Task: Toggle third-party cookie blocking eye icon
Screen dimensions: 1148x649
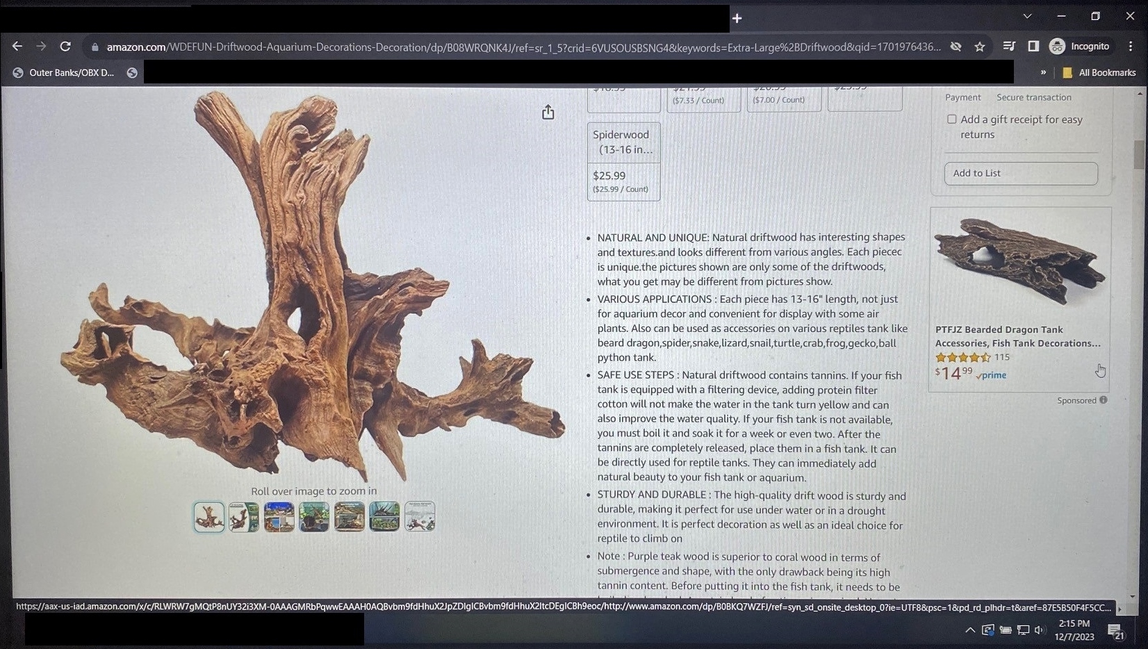Action: click(x=956, y=47)
